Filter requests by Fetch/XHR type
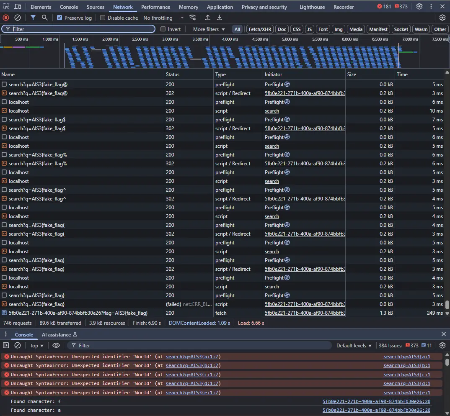The width and height of the screenshot is (450, 416). (x=260, y=29)
